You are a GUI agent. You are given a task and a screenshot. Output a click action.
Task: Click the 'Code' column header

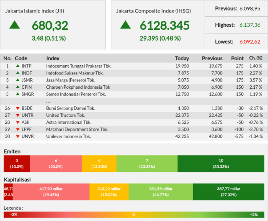click(21, 59)
